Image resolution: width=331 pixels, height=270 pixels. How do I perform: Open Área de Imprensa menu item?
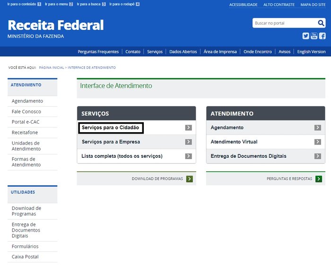coord(220,52)
